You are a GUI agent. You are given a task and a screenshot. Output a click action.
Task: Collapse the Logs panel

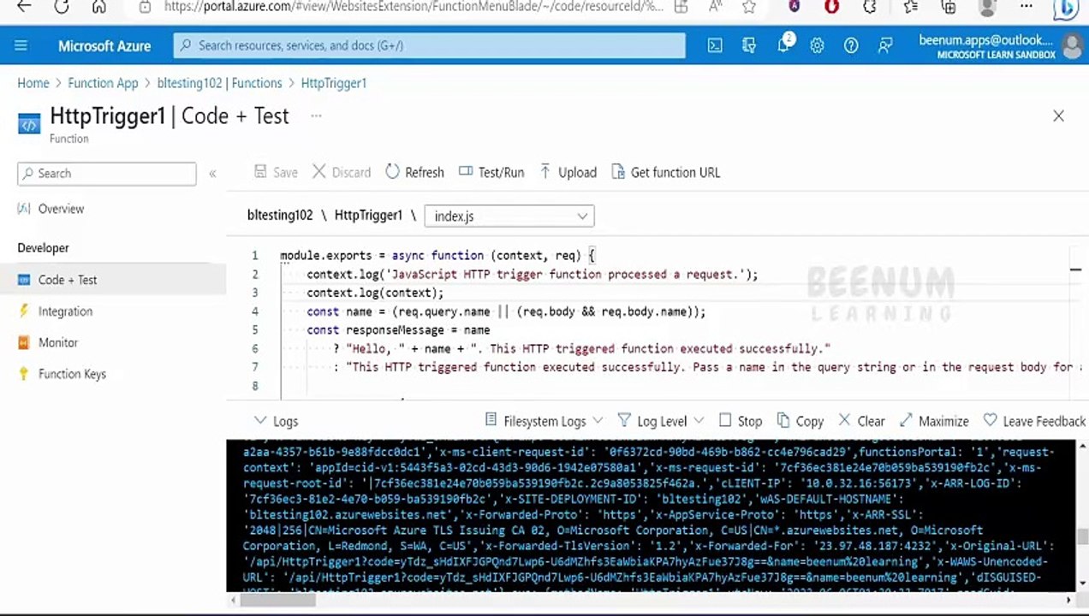(x=276, y=421)
